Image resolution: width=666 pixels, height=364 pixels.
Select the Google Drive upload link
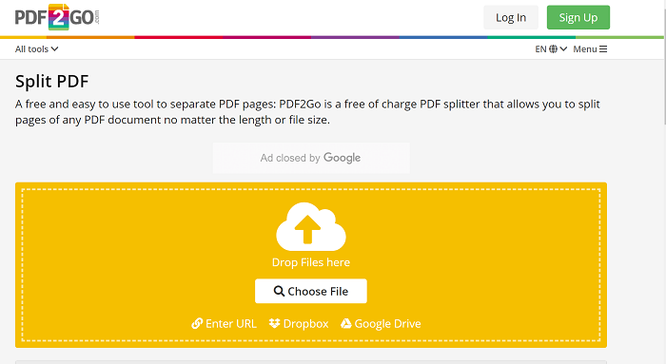coord(381,324)
